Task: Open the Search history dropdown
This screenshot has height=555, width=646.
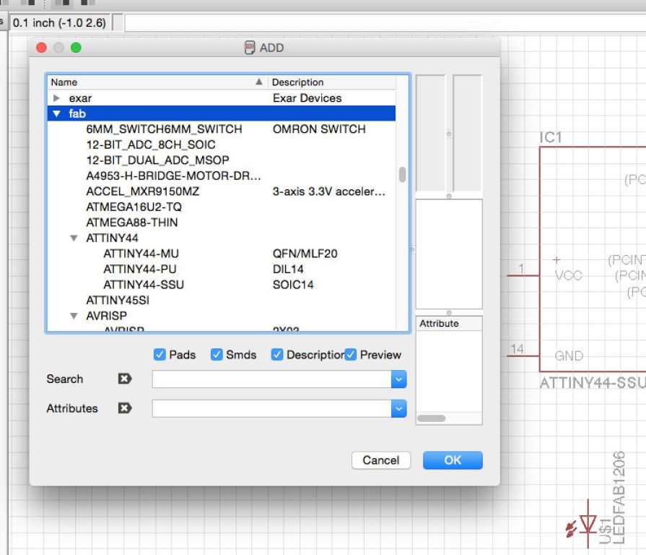Action: 399,379
